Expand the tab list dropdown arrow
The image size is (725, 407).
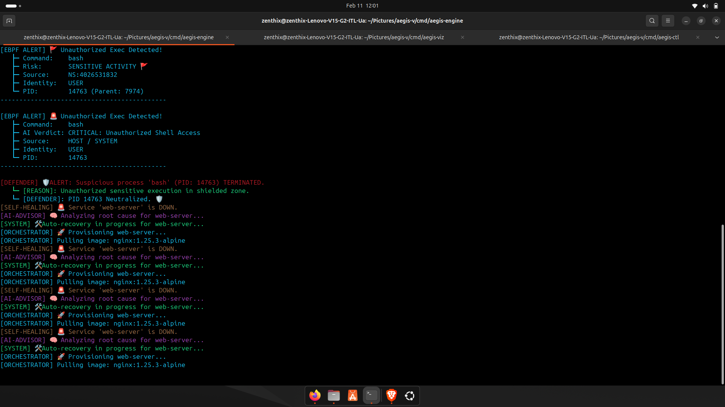tap(717, 37)
